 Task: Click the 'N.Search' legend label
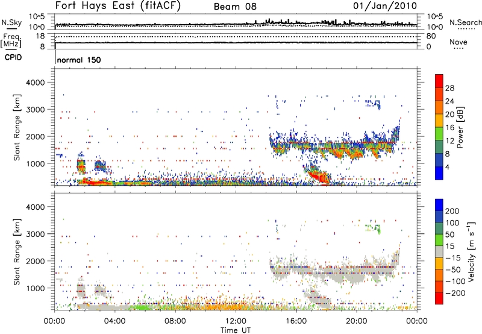465,22
